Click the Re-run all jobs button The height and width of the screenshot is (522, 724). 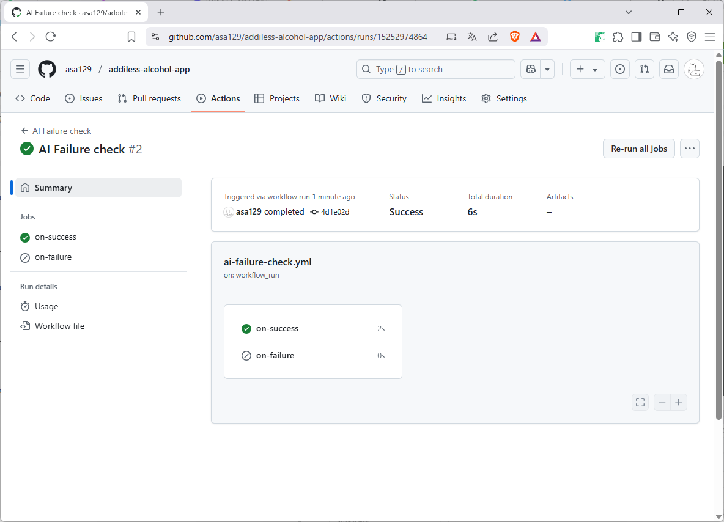[638, 149]
